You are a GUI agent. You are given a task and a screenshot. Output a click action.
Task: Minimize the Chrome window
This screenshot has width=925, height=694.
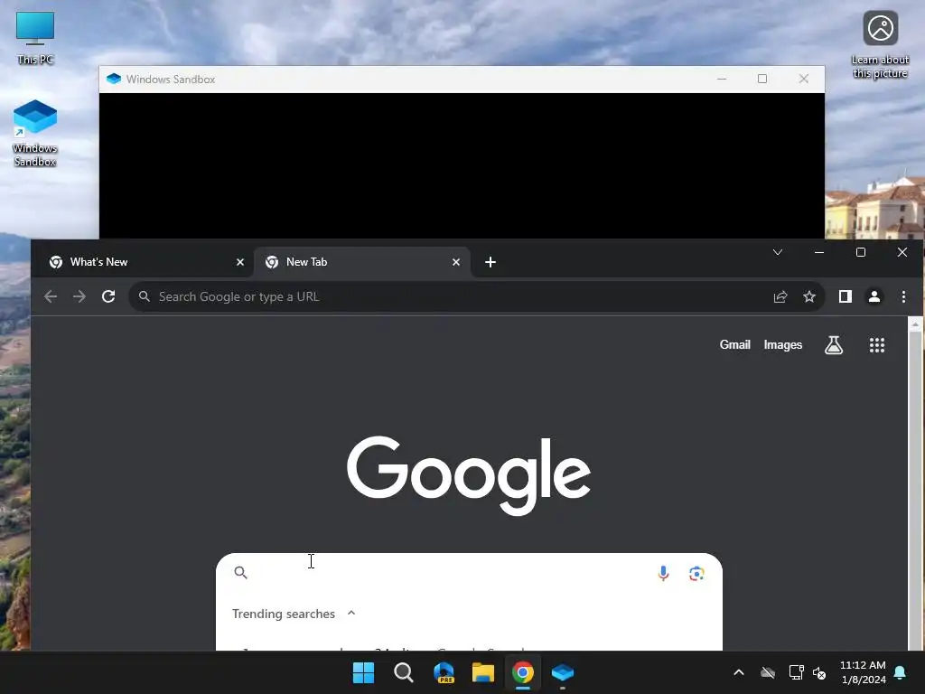[818, 253]
